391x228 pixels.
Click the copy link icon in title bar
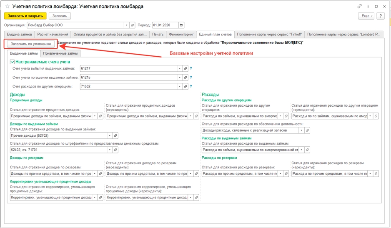tap(360, 7)
